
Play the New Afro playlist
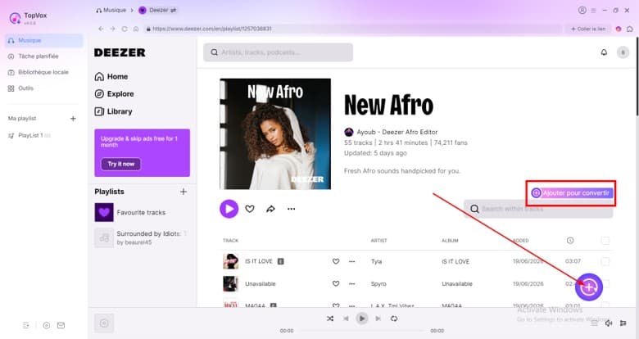pos(229,209)
